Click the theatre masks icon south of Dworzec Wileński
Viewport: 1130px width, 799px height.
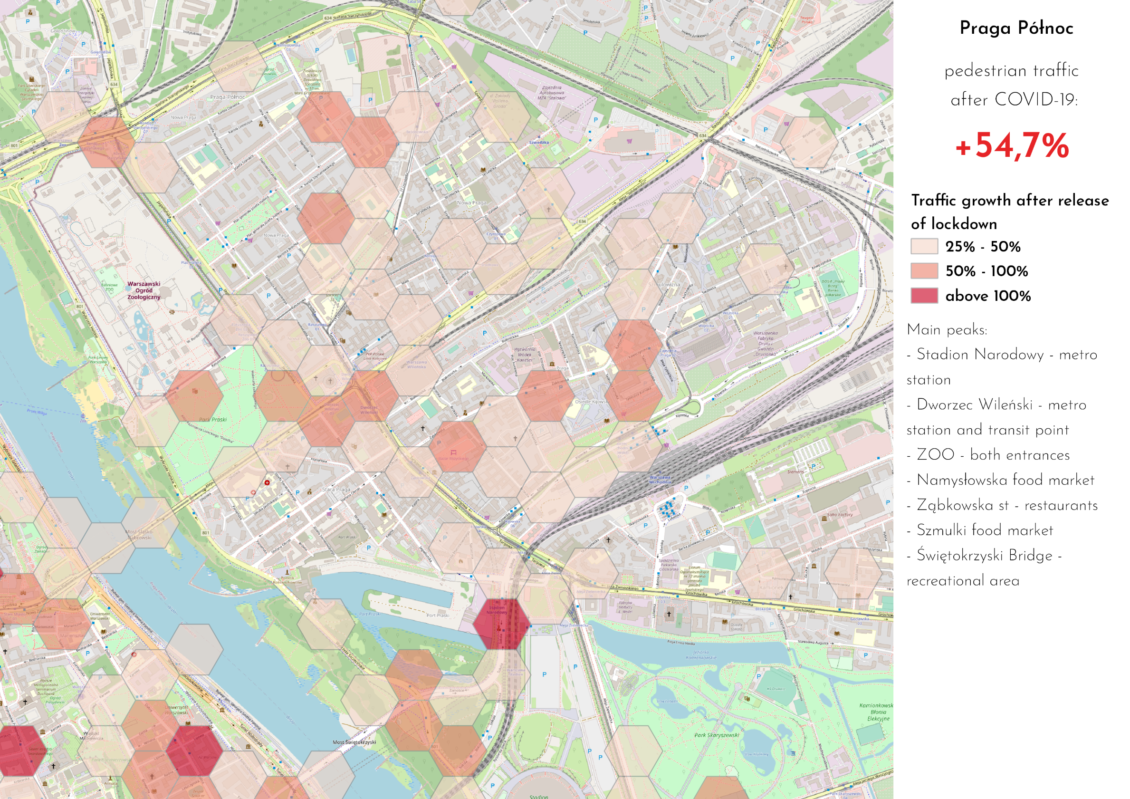point(354,447)
